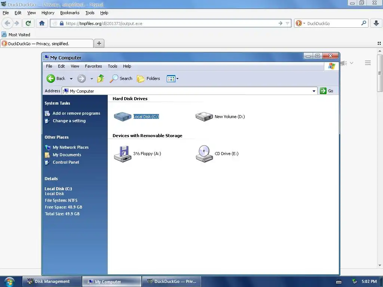Open Control Panel link
Screen dimensions: 383x287
point(66,162)
